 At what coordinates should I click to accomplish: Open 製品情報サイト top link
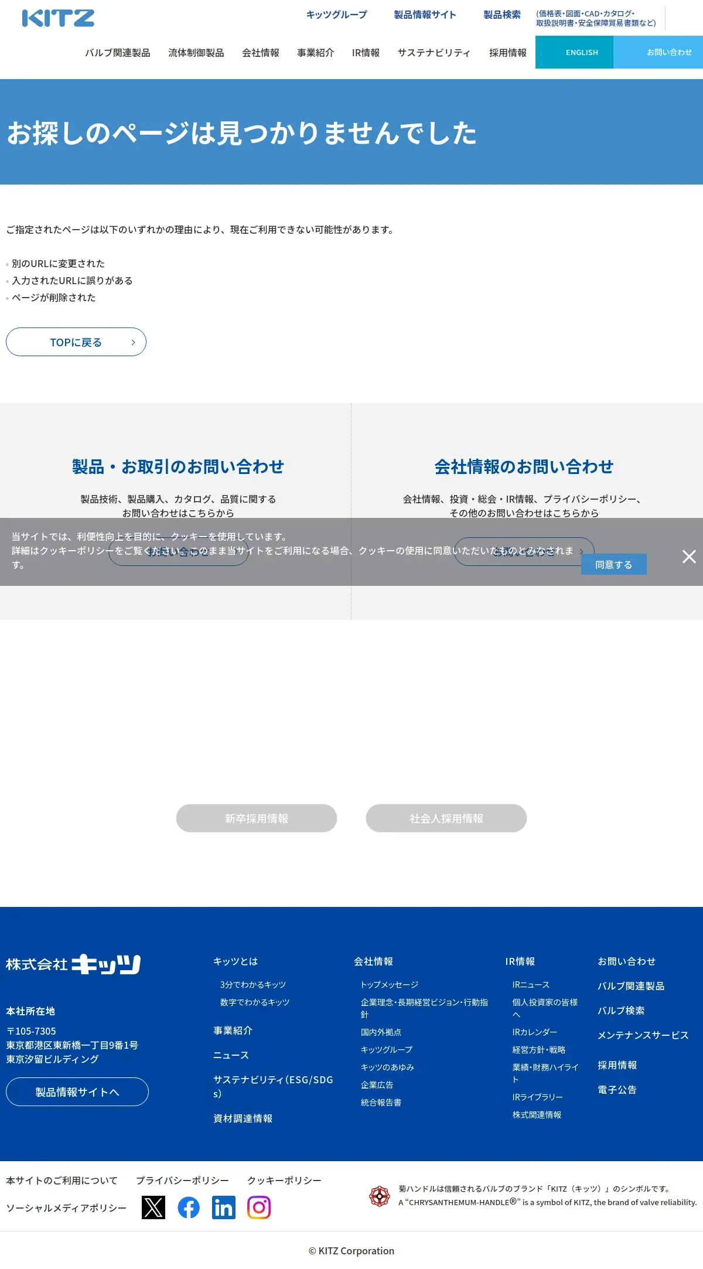(x=425, y=15)
